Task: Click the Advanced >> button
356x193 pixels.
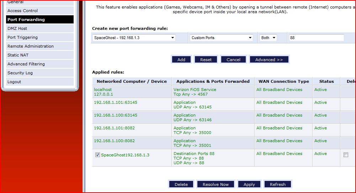Action: tap(269, 59)
